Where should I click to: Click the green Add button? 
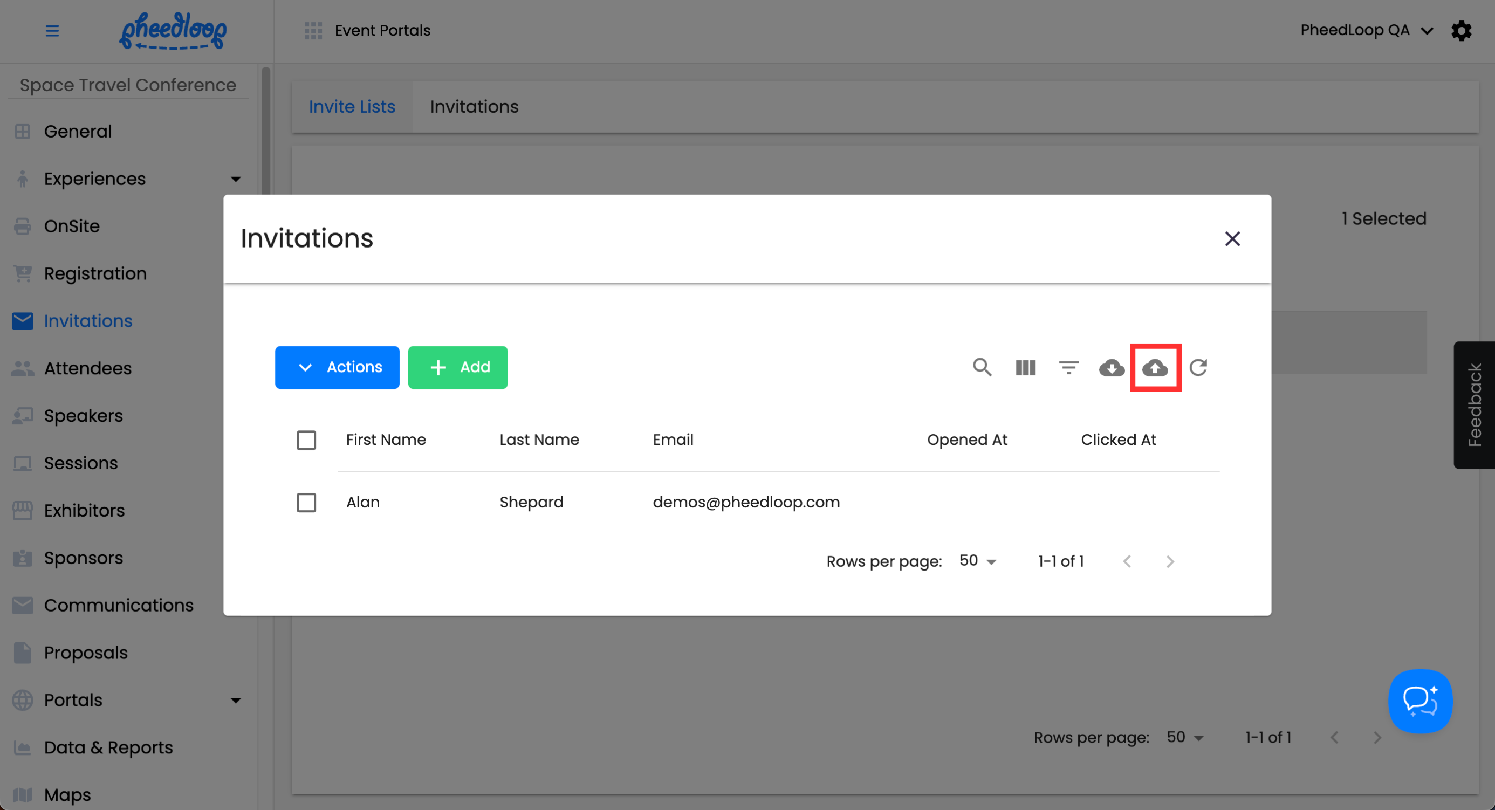point(458,367)
